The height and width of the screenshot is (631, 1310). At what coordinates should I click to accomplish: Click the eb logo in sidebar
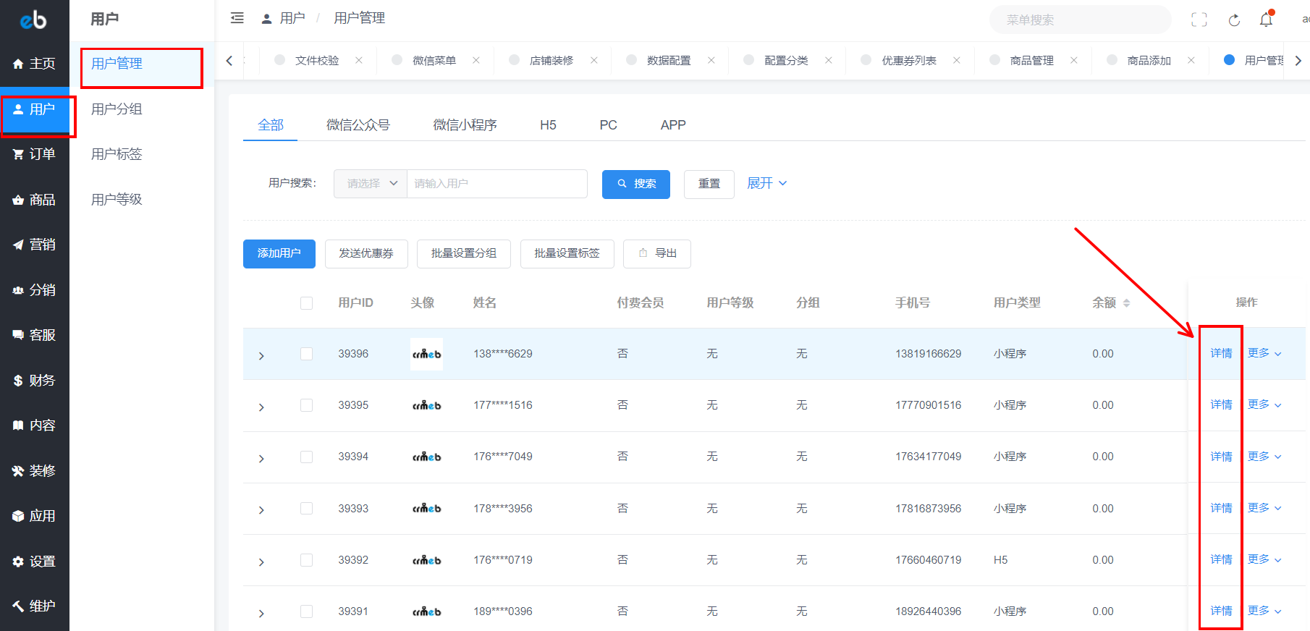tap(33, 20)
